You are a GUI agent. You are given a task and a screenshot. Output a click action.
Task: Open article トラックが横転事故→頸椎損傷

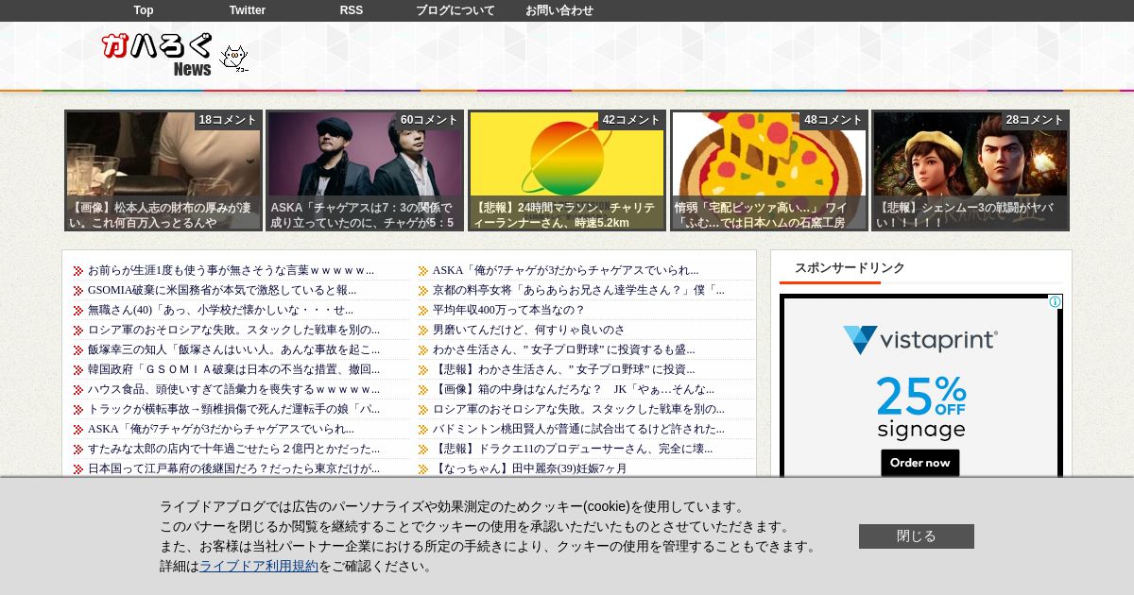click(x=233, y=409)
